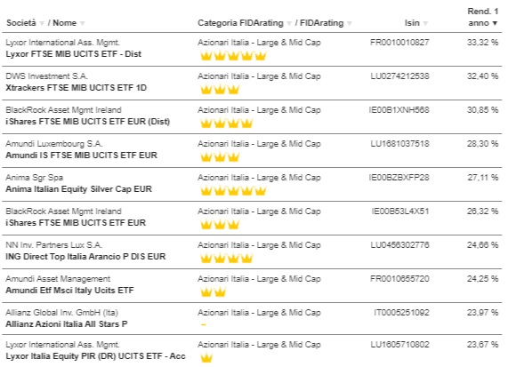Click single crown of Lyxor Italia Equity PIR
Image resolution: width=508 pixels, height=367 pixels.
click(206, 358)
